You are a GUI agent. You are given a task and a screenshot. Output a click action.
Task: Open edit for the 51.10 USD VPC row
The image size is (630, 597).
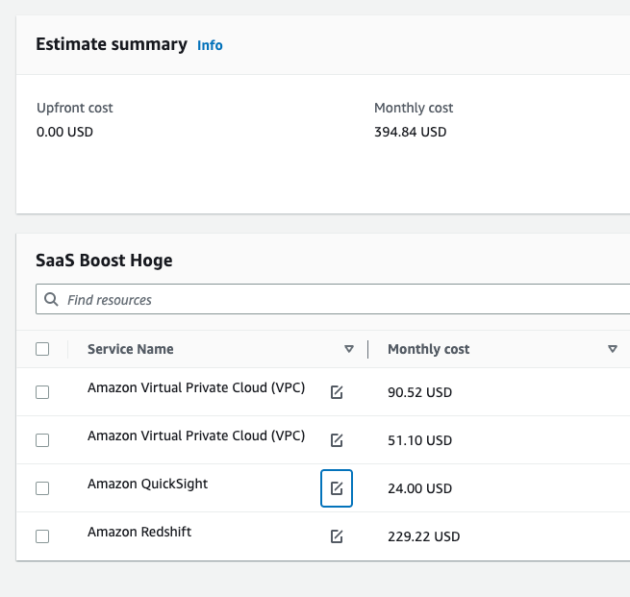[x=337, y=440]
